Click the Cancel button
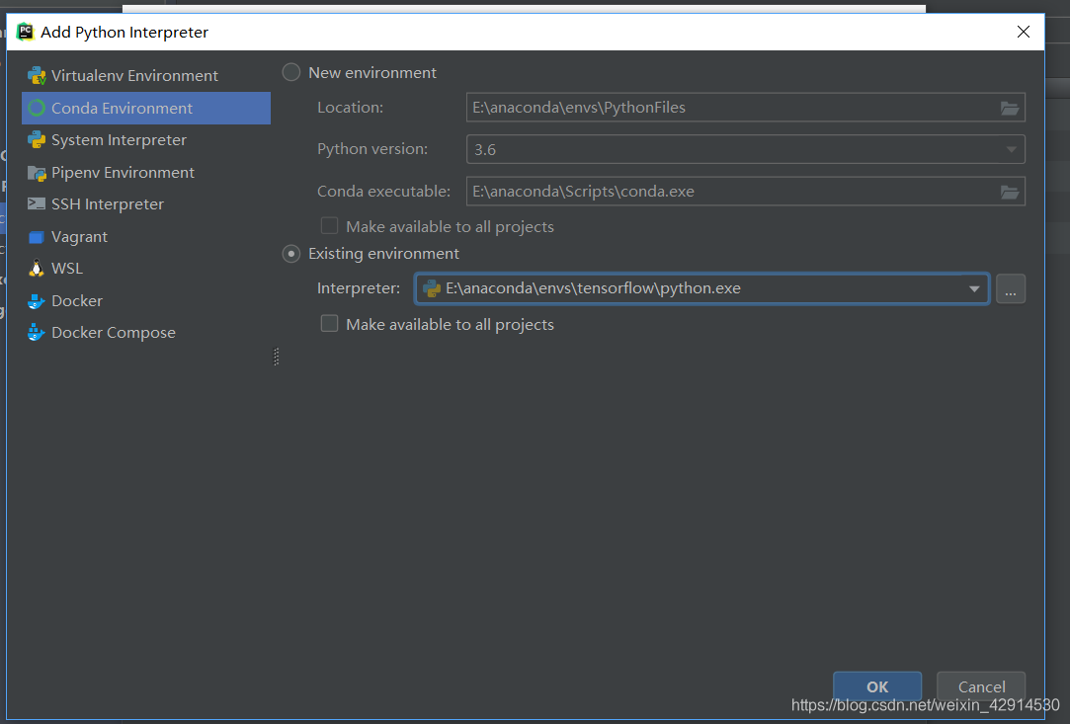Screen dimensions: 1070x724 [981, 686]
